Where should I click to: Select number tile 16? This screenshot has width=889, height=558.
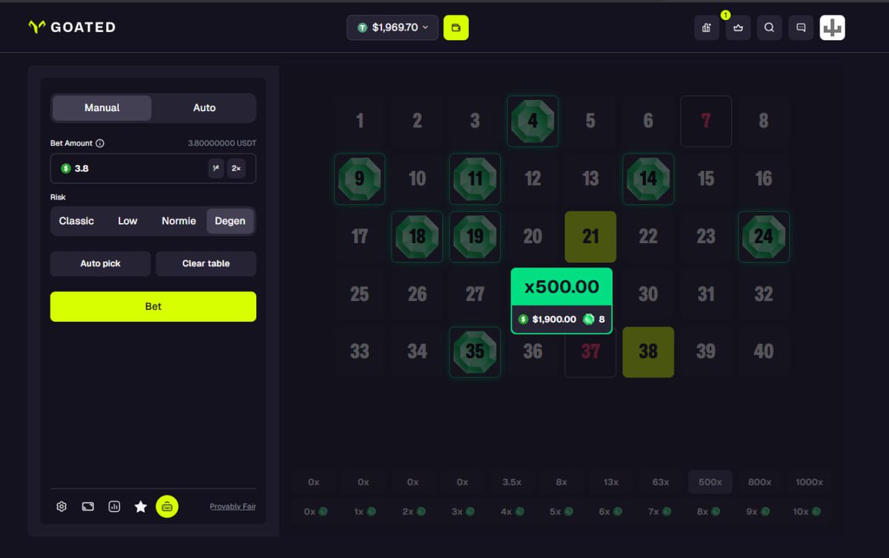click(764, 179)
